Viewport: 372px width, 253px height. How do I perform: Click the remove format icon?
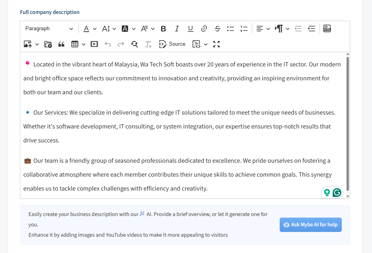(148, 44)
